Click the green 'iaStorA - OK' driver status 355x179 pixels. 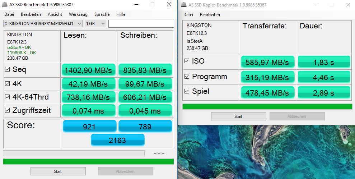19,47
